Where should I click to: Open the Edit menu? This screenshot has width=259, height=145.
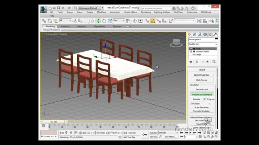[51, 12]
